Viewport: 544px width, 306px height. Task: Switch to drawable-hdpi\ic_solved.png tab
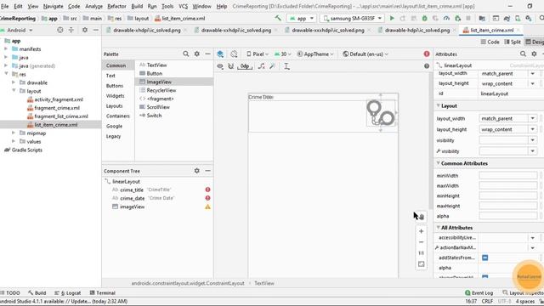point(417,31)
